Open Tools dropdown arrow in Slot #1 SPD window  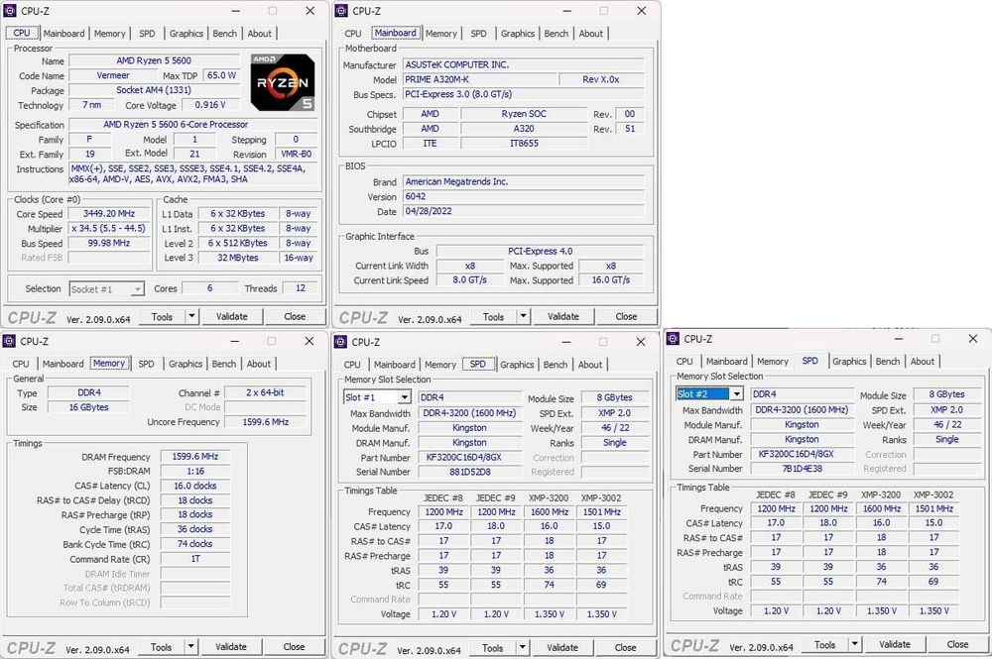coord(523,648)
